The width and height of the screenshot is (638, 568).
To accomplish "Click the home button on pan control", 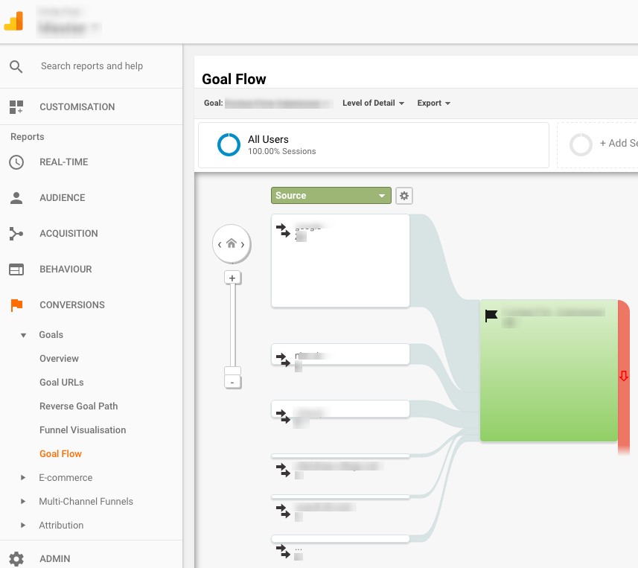I will point(232,243).
